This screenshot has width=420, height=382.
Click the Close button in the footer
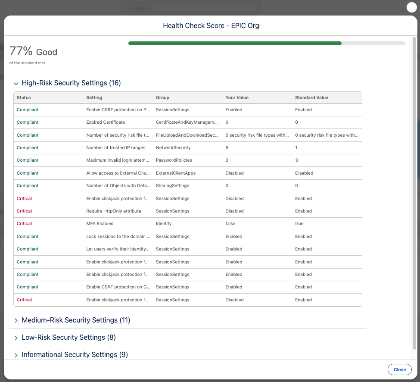pyautogui.click(x=399, y=369)
